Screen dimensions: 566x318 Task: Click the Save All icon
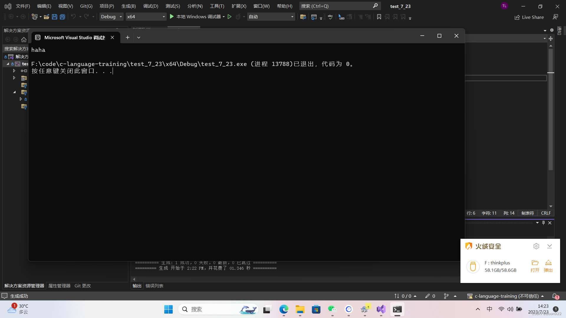62,16
